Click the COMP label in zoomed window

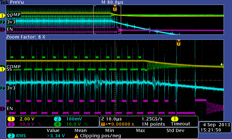pyautogui.click(x=14, y=67)
